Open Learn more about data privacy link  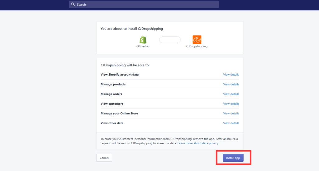pyautogui.click(x=198, y=143)
